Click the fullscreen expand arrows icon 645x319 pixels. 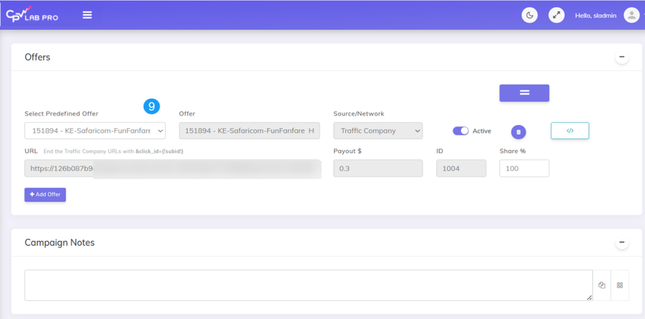pyautogui.click(x=556, y=15)
